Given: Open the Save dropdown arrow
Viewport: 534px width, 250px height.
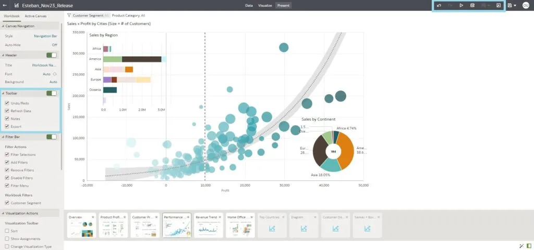Looking at the screenshot, I should 515,5.
